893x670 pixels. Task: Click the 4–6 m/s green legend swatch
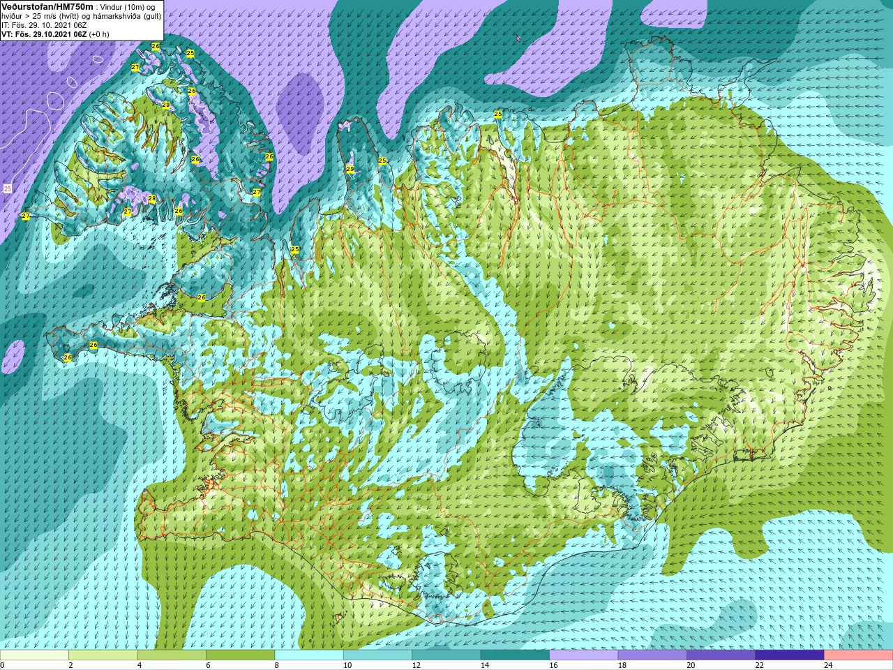tap(172, 655)
